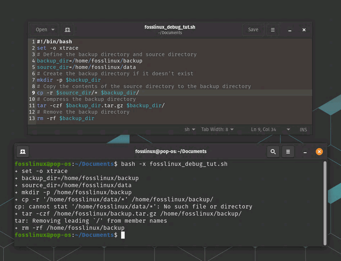Save the fosslinux_debug_tut.sh file

253,29
